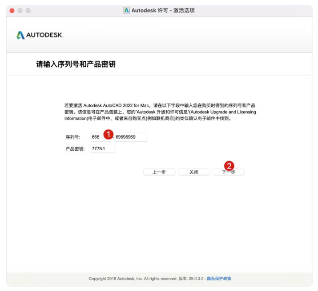Click the window title Autodesk 许可 - 激活选项
The image size is (318, 291).
[163, 10]
